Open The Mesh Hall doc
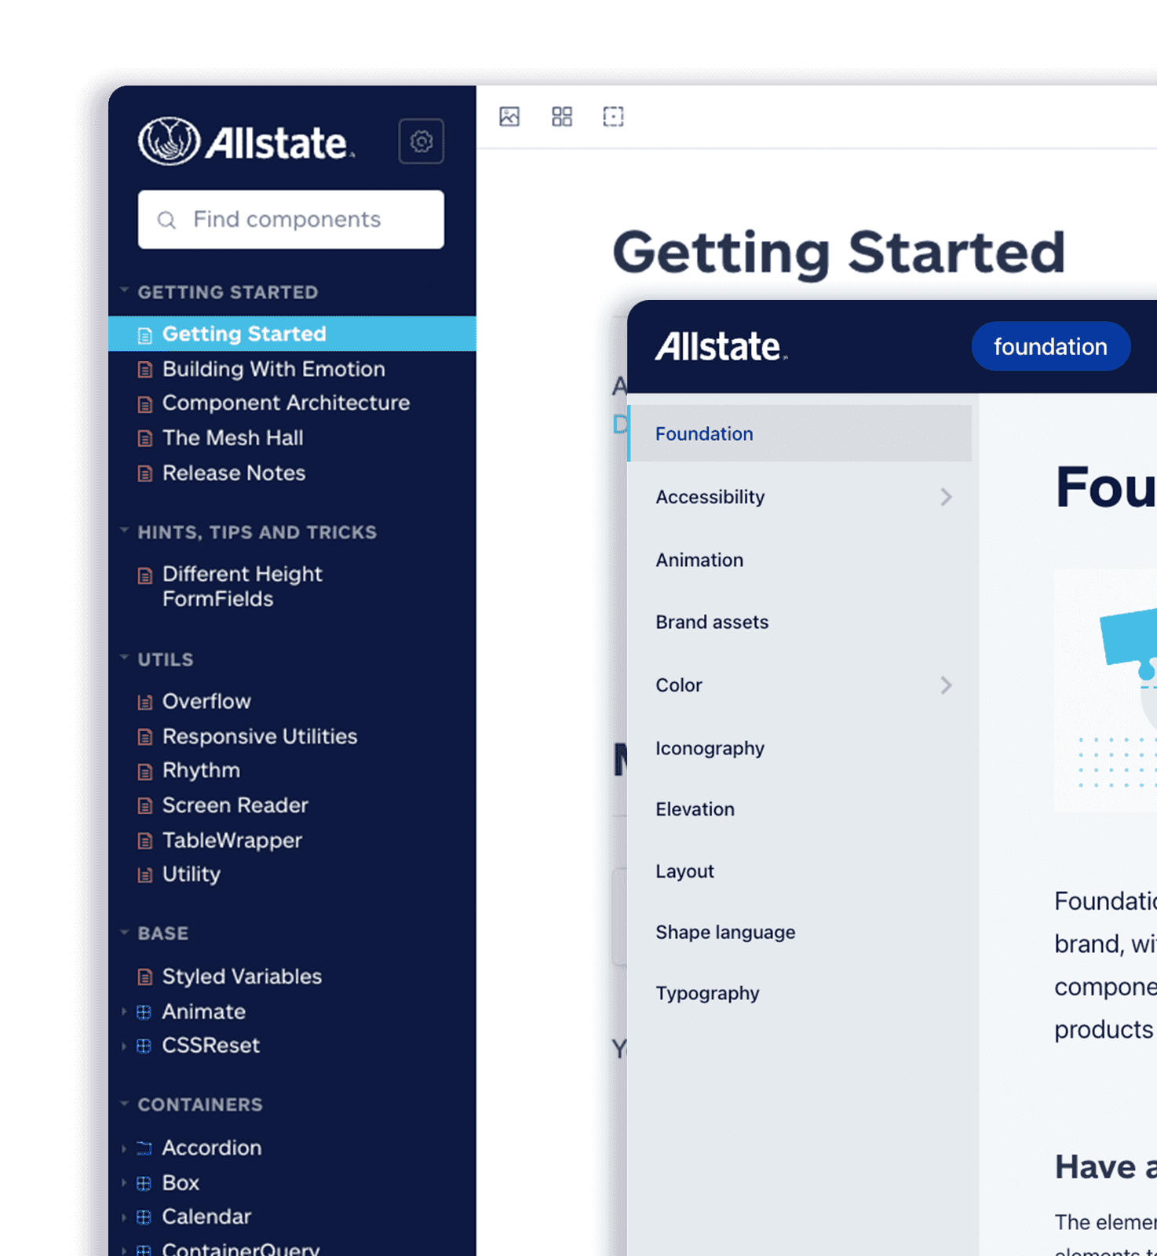 pyautogui.click(x=232, y=438)
